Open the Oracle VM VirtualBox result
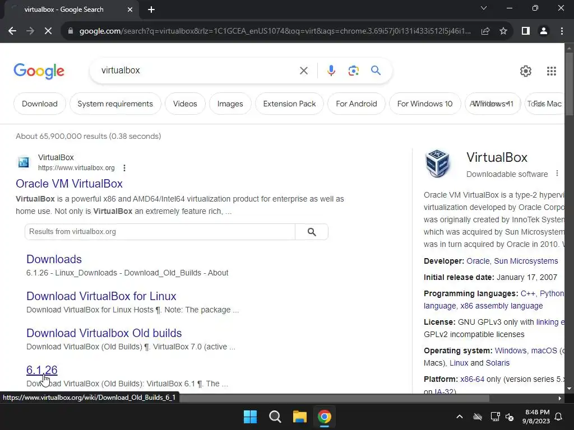574x430 pixels. 69,184
